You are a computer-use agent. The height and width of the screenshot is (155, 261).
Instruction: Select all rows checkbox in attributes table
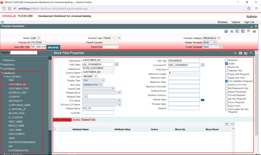tap(54, 129)
